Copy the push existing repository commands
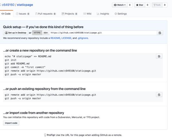This screenshot has width=172, height=140. [x=159, y=95]
